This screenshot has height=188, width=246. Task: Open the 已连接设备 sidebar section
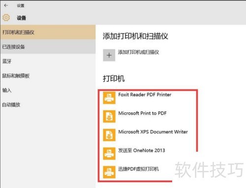48,47
